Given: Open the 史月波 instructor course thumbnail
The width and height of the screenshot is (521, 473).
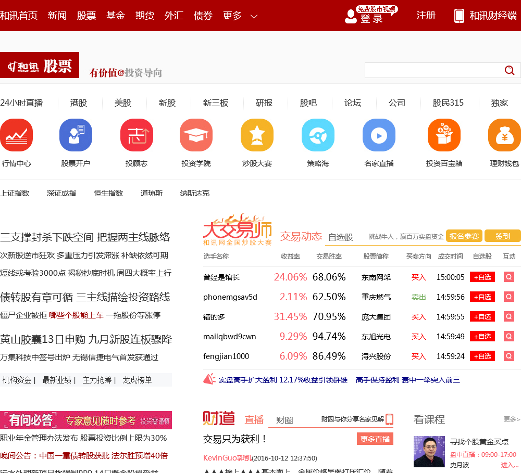Looking at the screenshot, I should click(x=429, y=452).
